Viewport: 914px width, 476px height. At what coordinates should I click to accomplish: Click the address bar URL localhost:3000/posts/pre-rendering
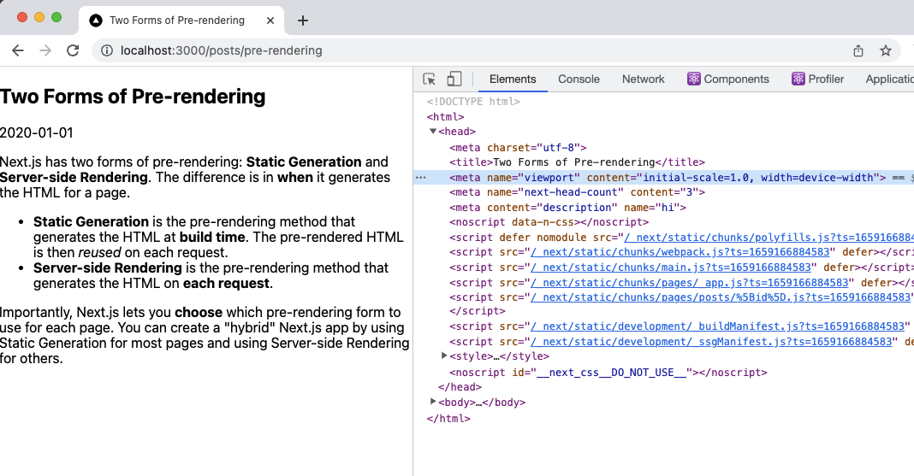pyautogui.click(x=222, y=50)
